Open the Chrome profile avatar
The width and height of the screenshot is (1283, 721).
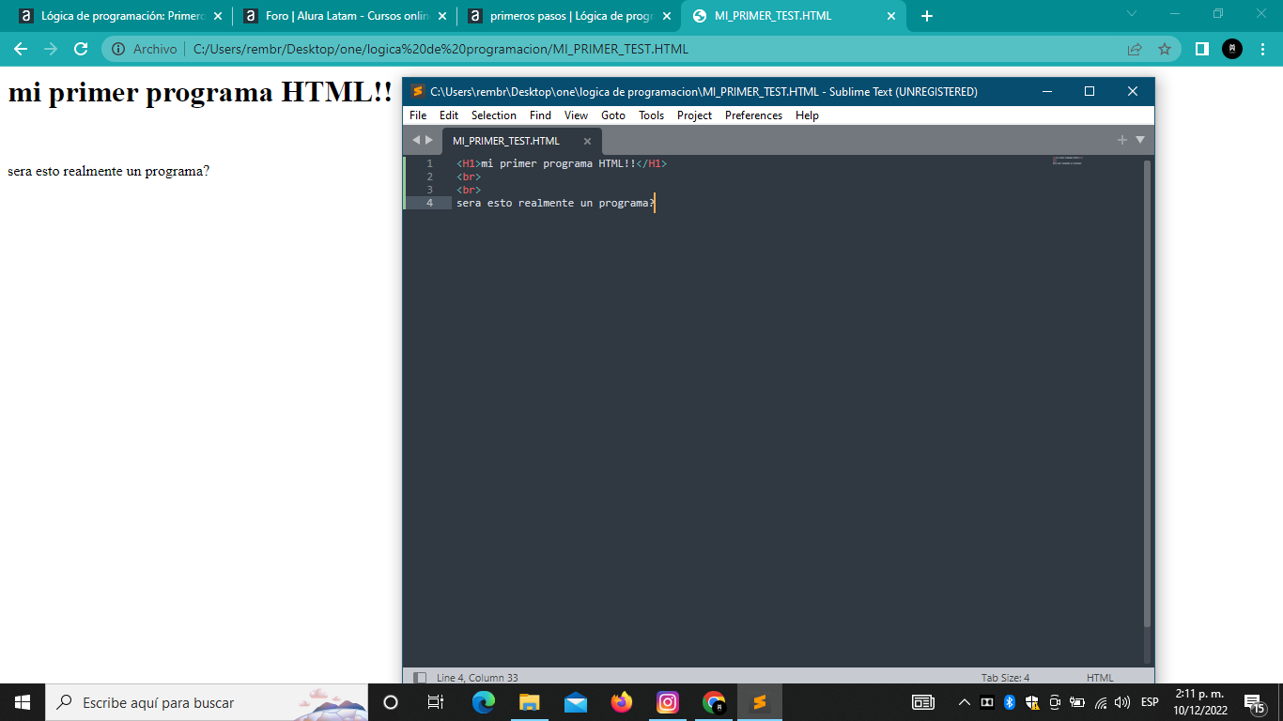click(x=1232, y=49)
